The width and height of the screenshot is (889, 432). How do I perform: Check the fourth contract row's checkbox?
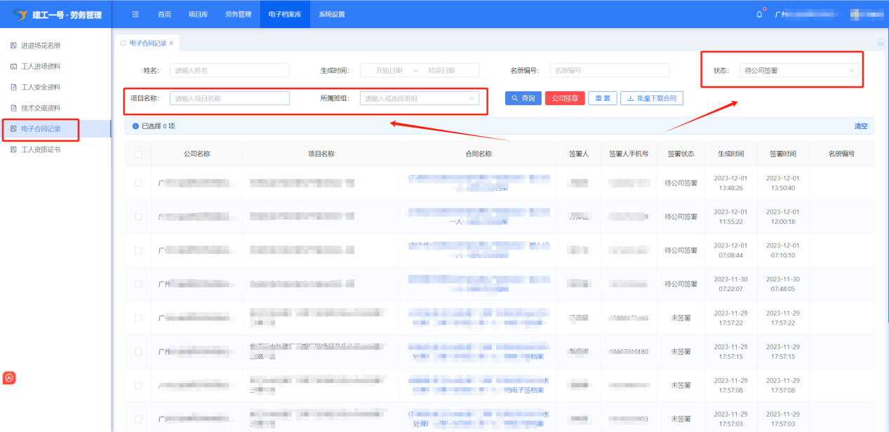(x=138, y=284)
